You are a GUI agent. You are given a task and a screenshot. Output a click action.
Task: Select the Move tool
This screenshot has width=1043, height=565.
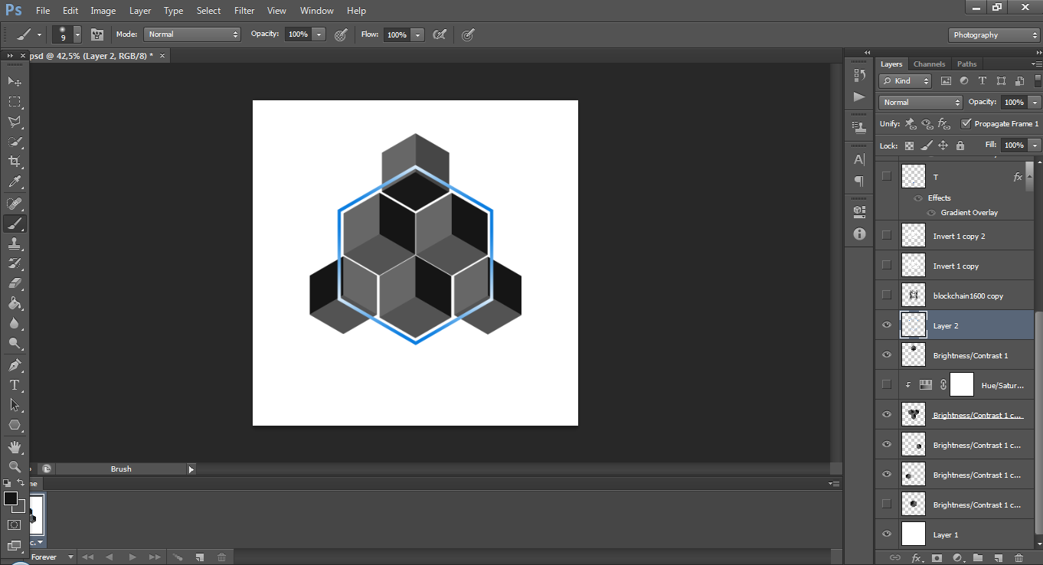tap(14, 81)
